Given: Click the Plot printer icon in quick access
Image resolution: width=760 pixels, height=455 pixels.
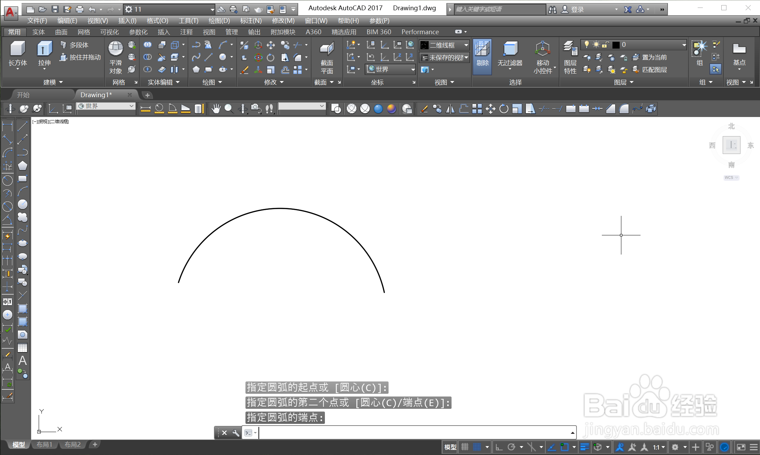Looking at the screenshot, I should click(79, 9).
